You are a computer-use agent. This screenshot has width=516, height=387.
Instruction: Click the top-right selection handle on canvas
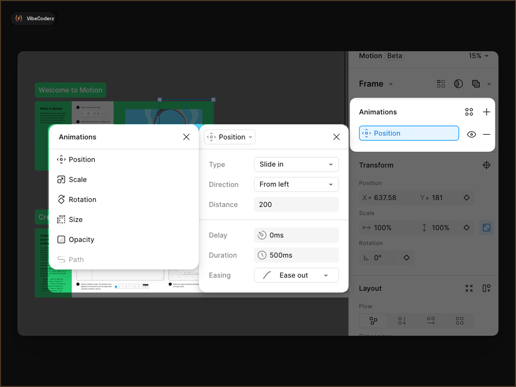tap(213, 100)
